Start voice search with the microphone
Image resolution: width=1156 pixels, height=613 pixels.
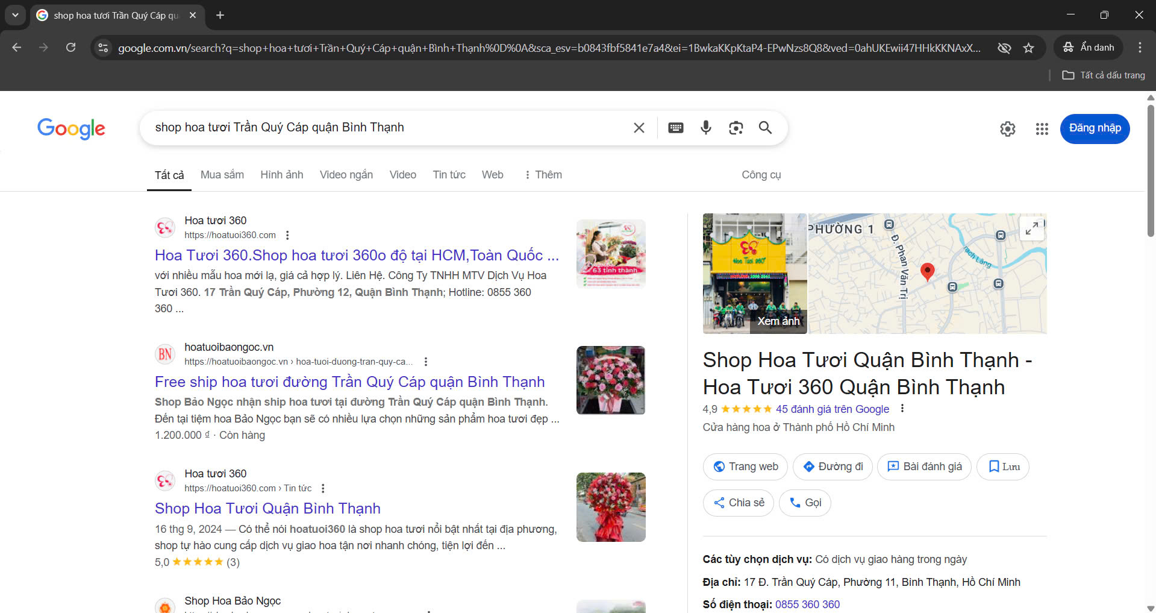706,128
